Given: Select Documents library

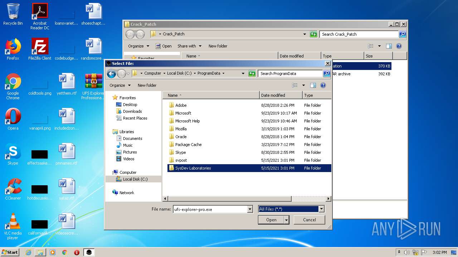Looking at the screenshot, I should (x=129, y=138).
